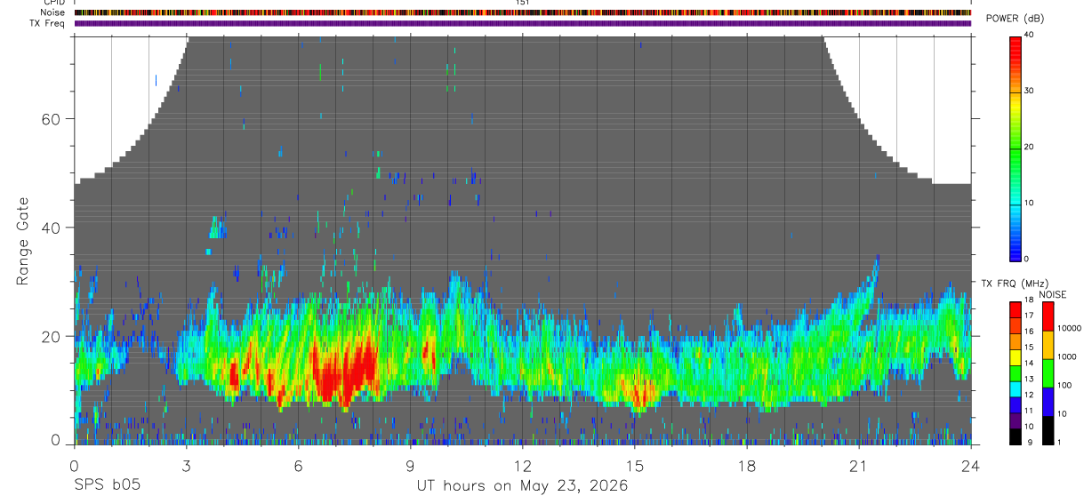Click the 10000 label on noise legend

pyautogui.click(x=1068, y=328)
